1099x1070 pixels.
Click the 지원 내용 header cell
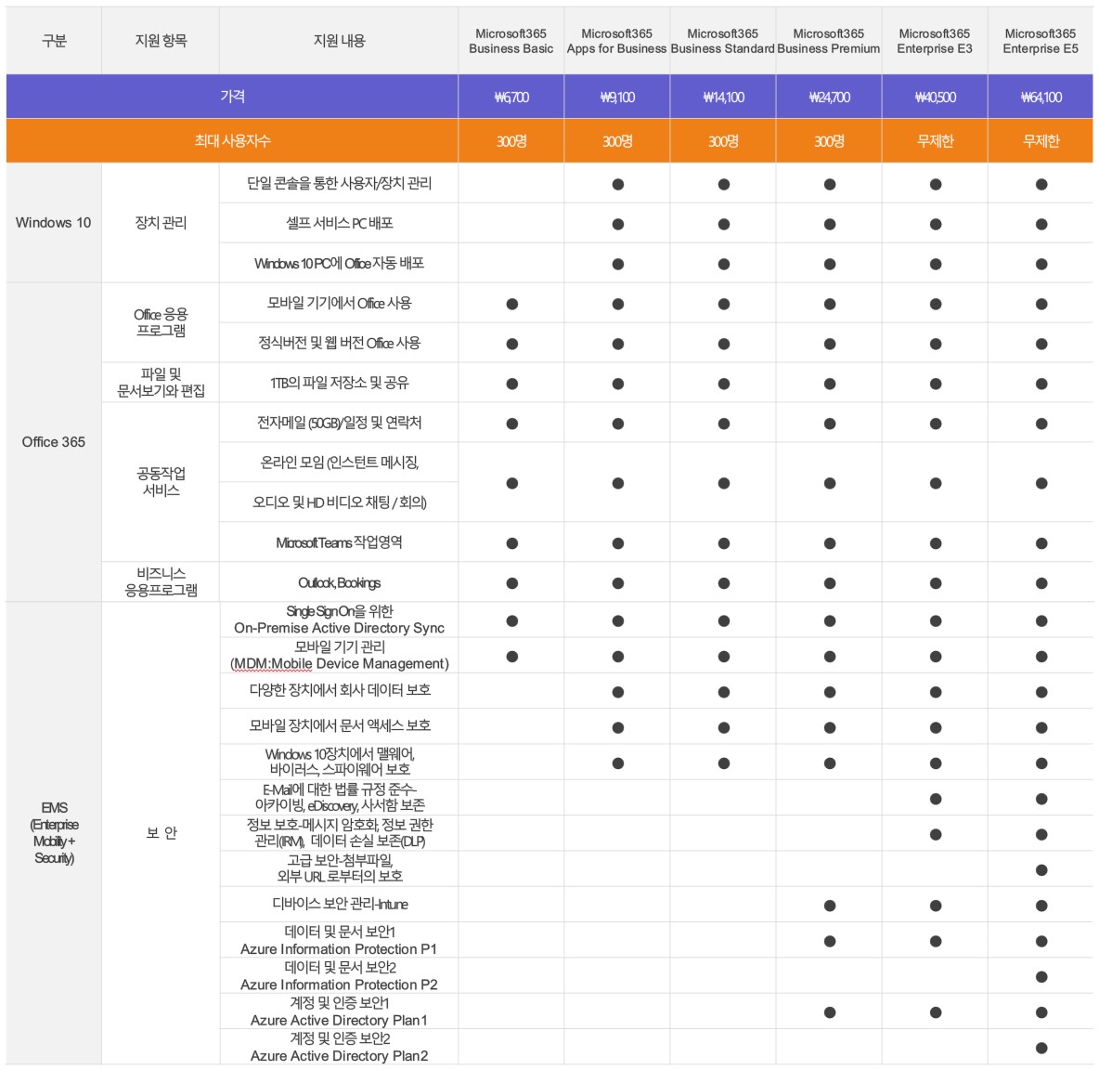pos(339,41)
